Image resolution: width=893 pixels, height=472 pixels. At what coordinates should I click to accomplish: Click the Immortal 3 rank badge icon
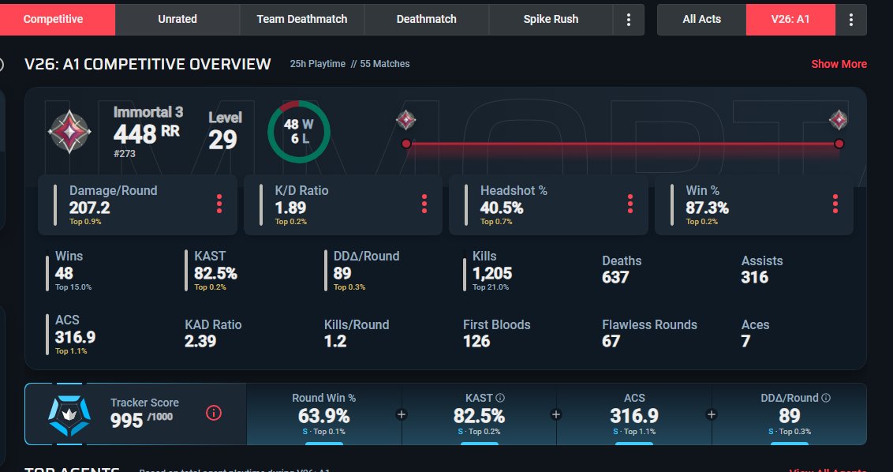[x=69, y=132]
